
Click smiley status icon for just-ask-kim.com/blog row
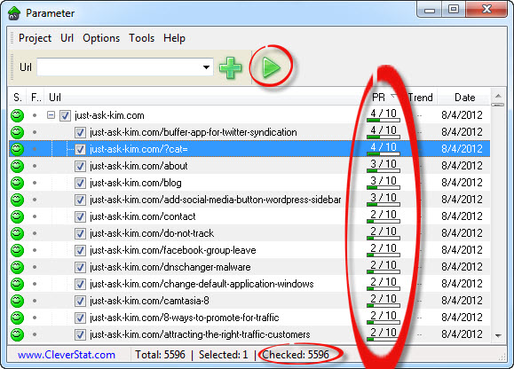[x=18, y=183]
